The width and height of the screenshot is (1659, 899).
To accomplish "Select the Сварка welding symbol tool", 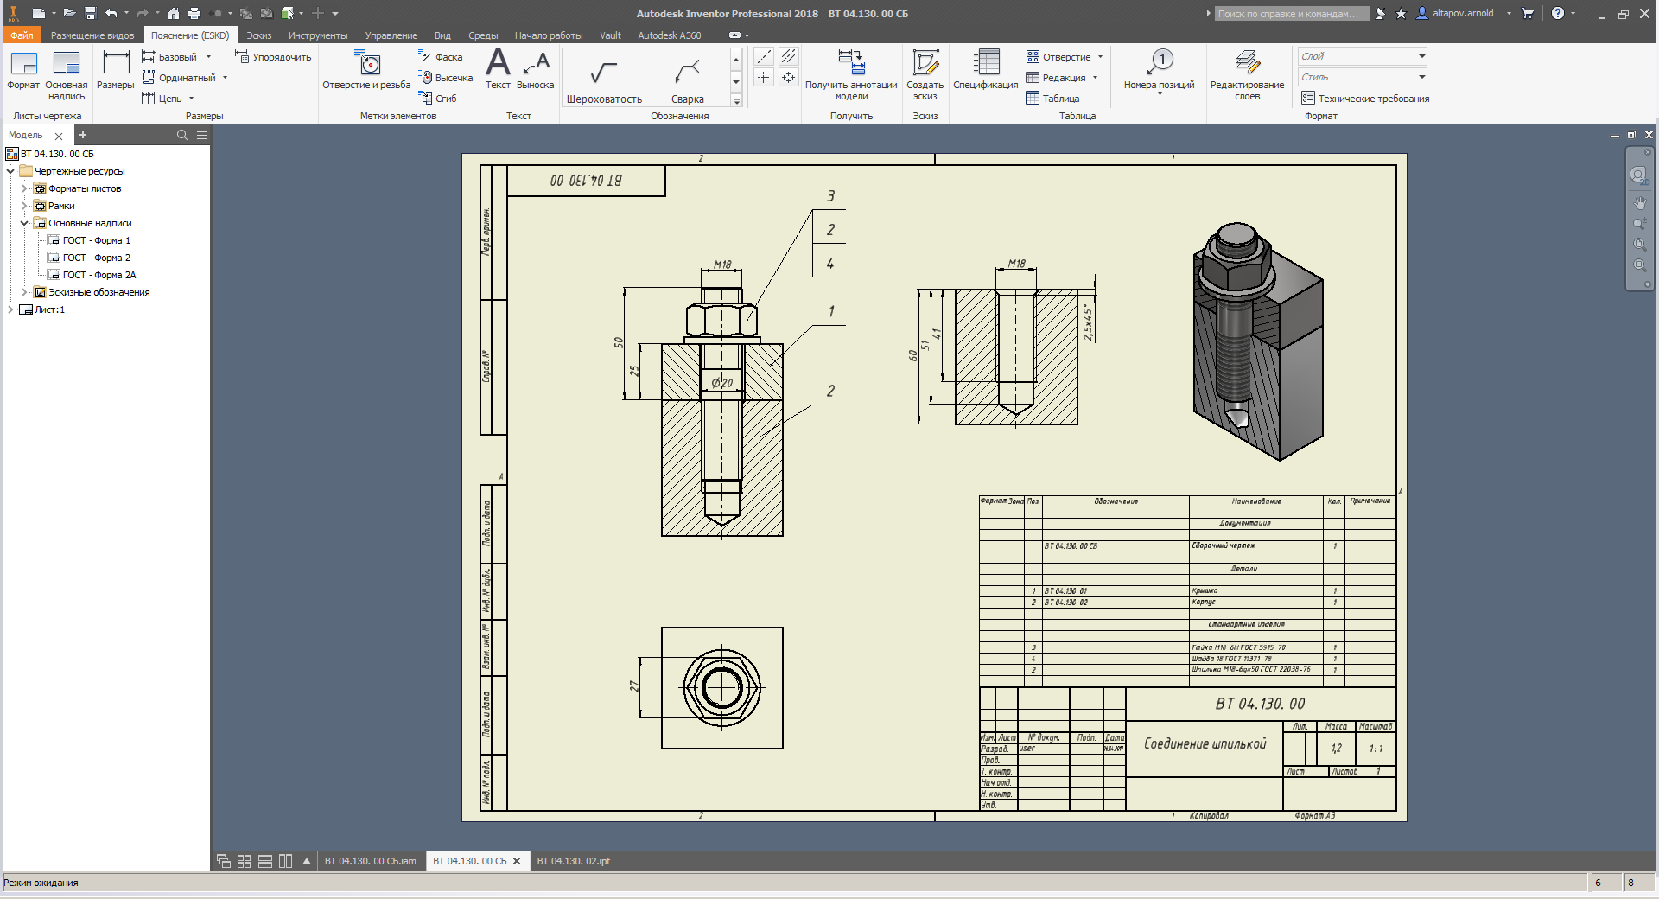I will coord(687,80).
